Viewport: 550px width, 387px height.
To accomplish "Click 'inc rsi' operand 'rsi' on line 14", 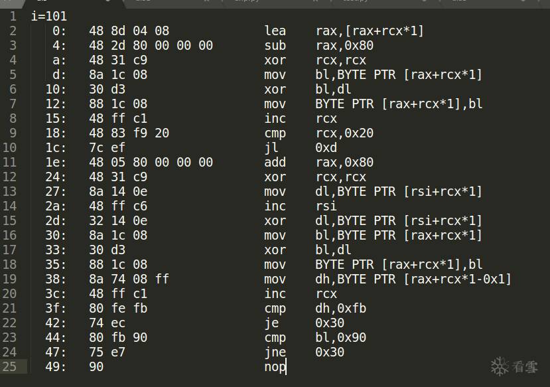I will pos(326,206).
